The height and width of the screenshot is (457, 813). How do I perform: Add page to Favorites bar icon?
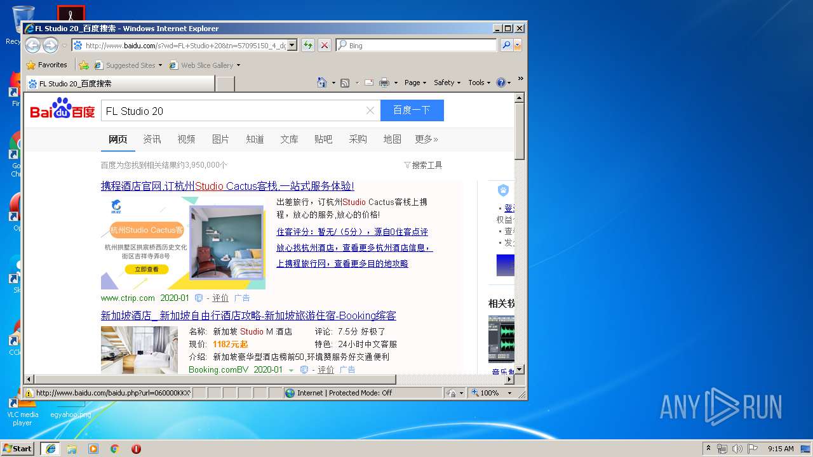click(x=84, y=65)
